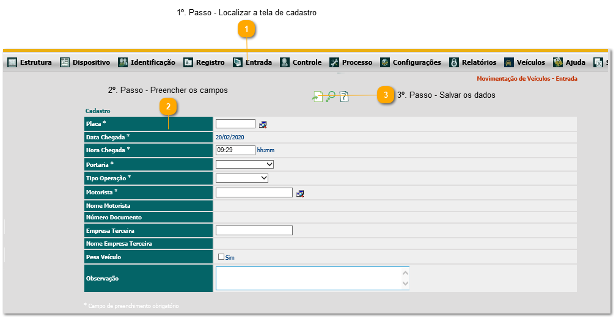Image resolution: width=616 pixels, height=319 pixels.
Task: Click lookup icon beside Motorista field
Action: click(x=300, y=194)
